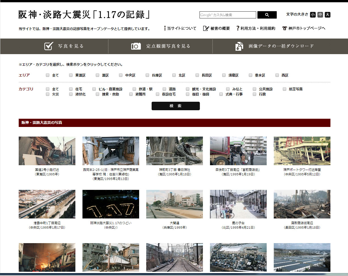Enable the 垂水区 checkbox
Screen dimensions: 348x276
(251, 75)
